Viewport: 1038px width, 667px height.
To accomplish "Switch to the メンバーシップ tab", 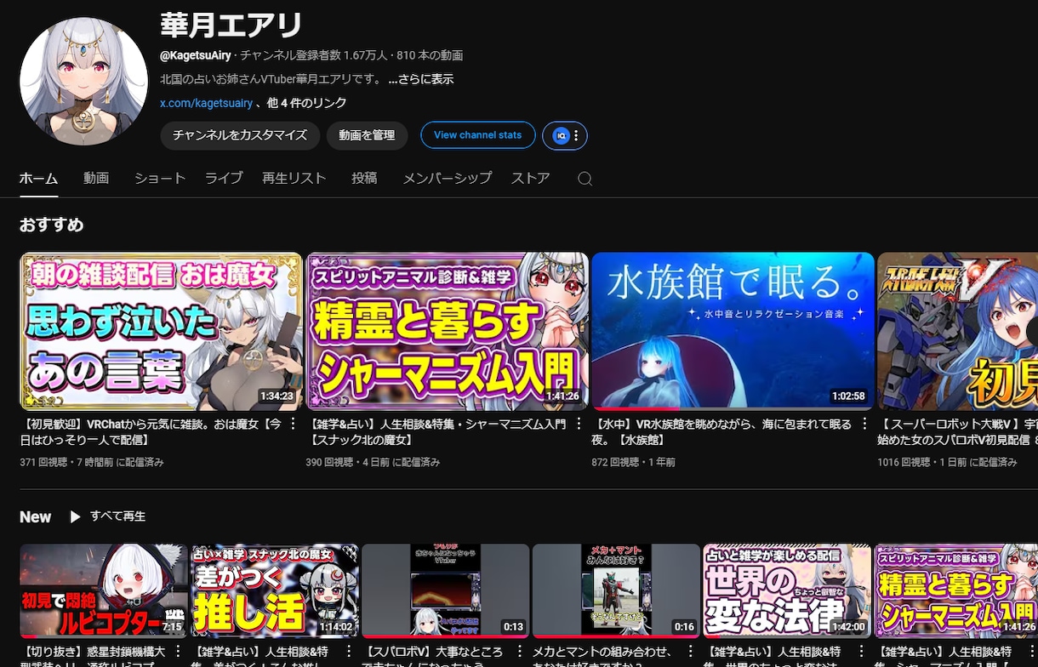I will [447, 178].
